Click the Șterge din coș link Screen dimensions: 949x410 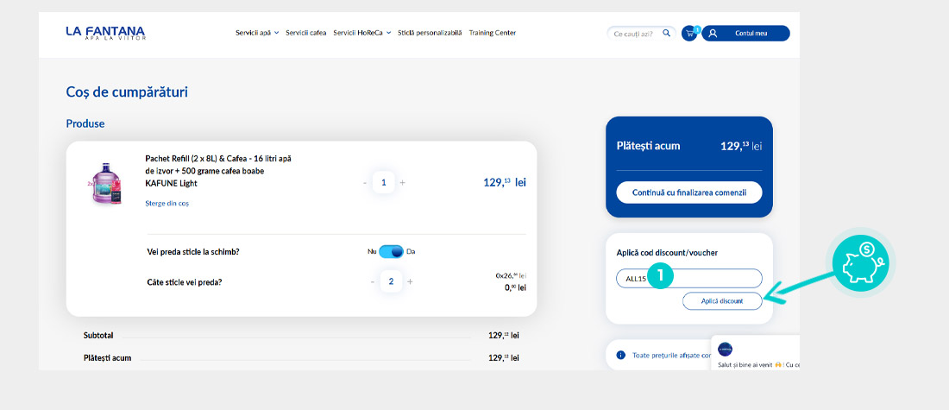click(x=167, y=204)
